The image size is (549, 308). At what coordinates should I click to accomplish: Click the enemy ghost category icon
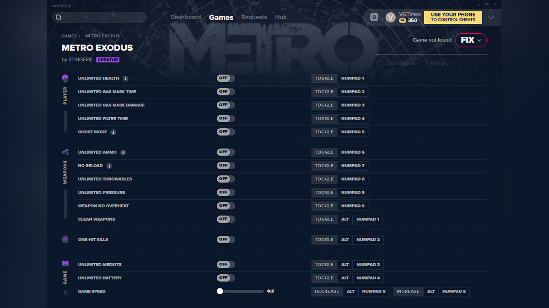click(65, 240)
